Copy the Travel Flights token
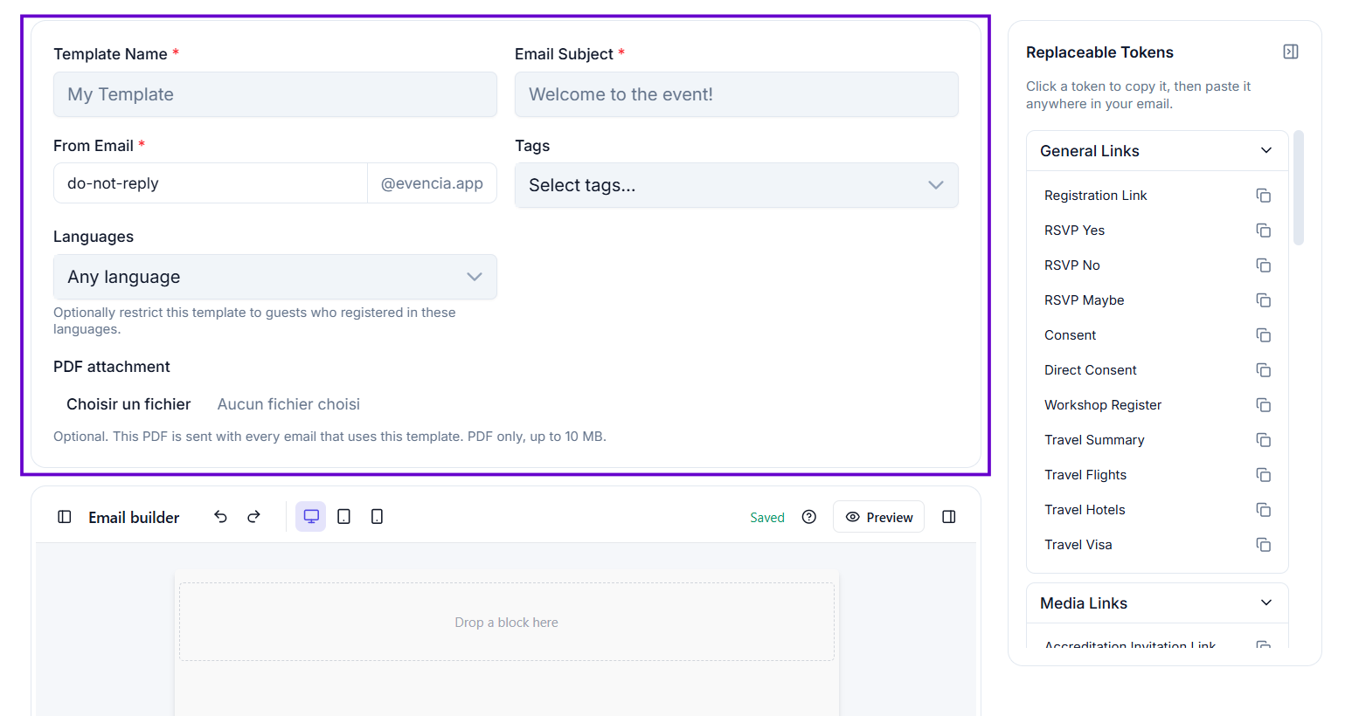Screen dimensions: 1352x716 point(1263,475)
